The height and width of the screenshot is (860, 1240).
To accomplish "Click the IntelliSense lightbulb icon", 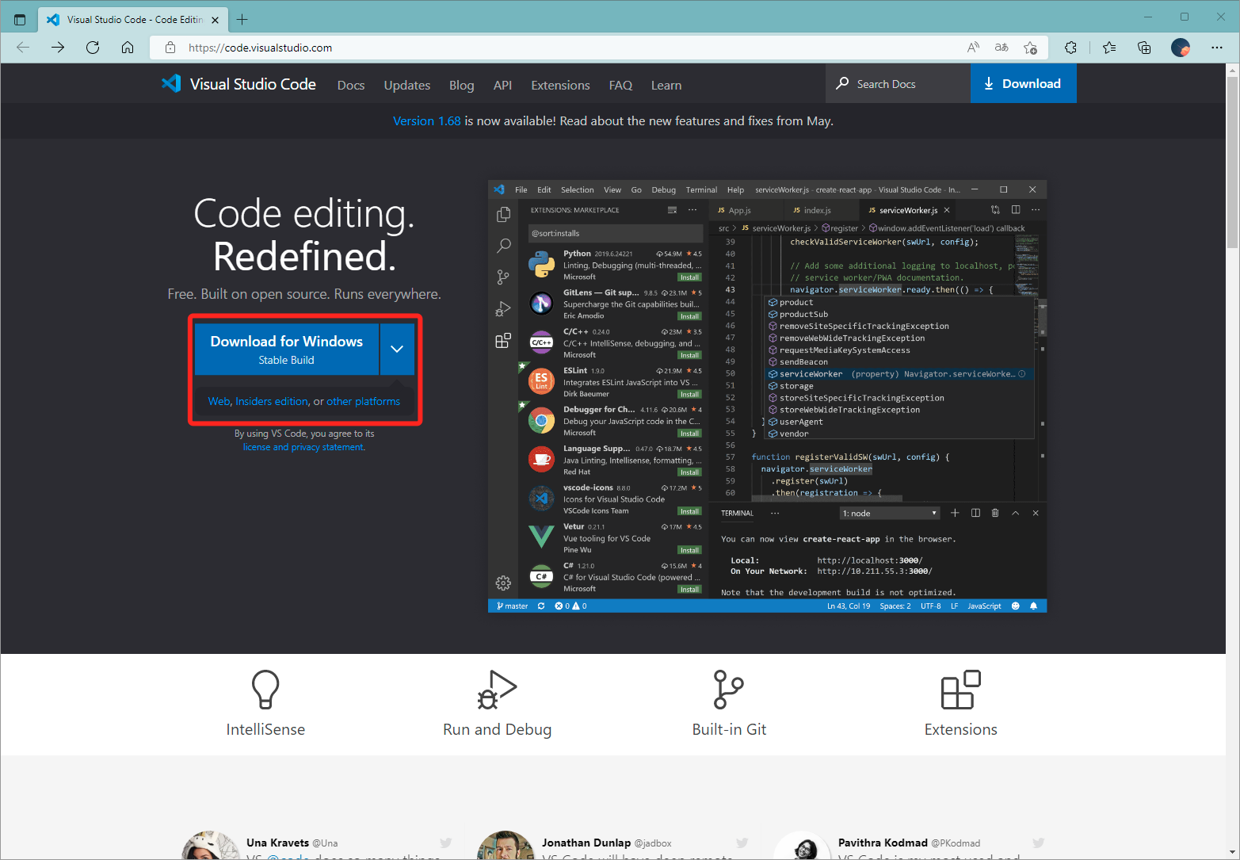I will pos(265,690).
